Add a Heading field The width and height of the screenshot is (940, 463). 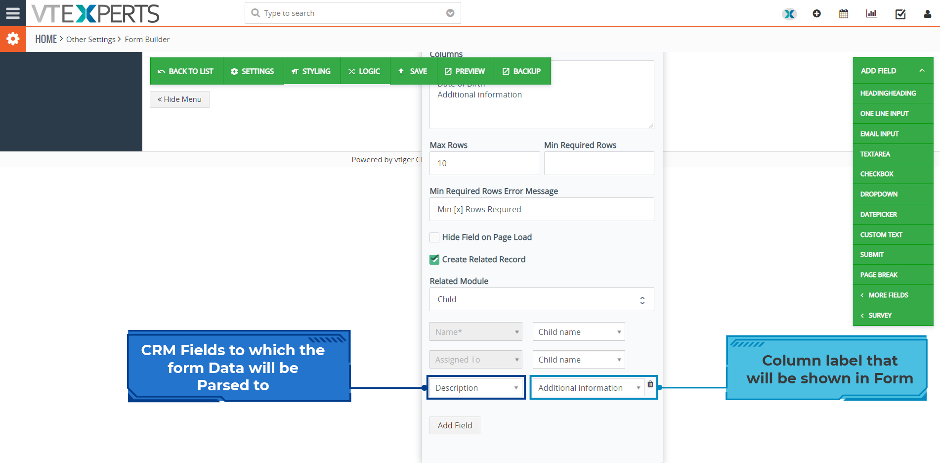tap(893, 93)
